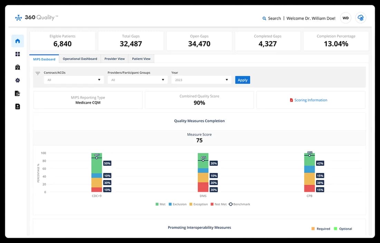This screenshot has width=380, height=243.
Task: Click the 38% label on CPB bar
Action: (x=320, y=183)
